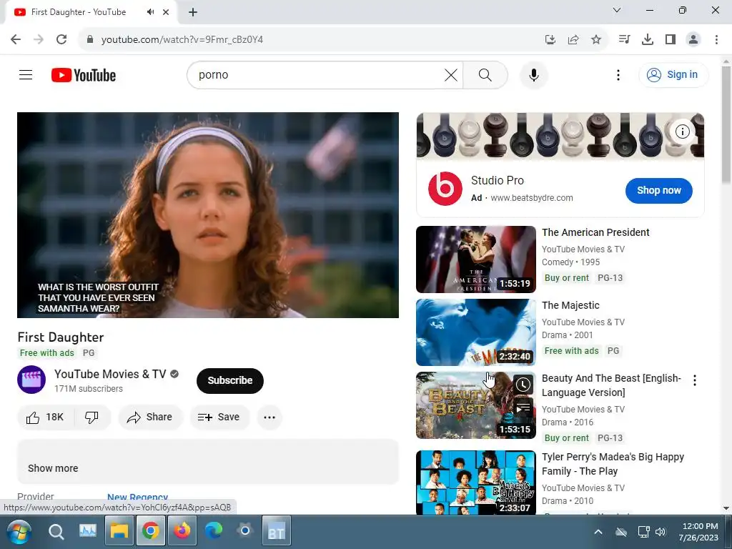
Task: Click the scrollbar down arrow
Action: coord(726,508)
